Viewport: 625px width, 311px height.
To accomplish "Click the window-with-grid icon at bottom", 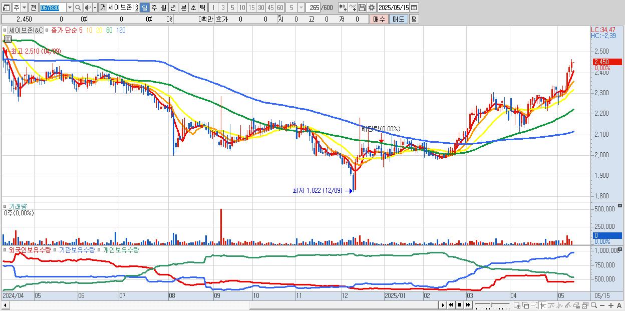I will 517,305.
